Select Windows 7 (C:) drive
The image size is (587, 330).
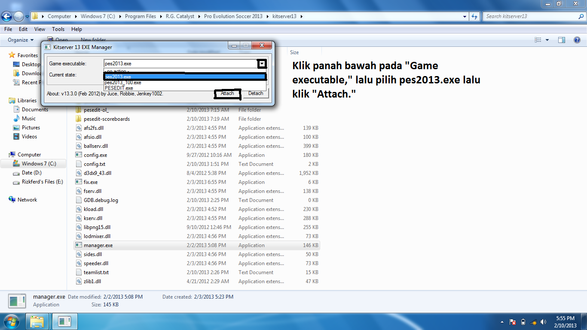click(x=39, y=164)
